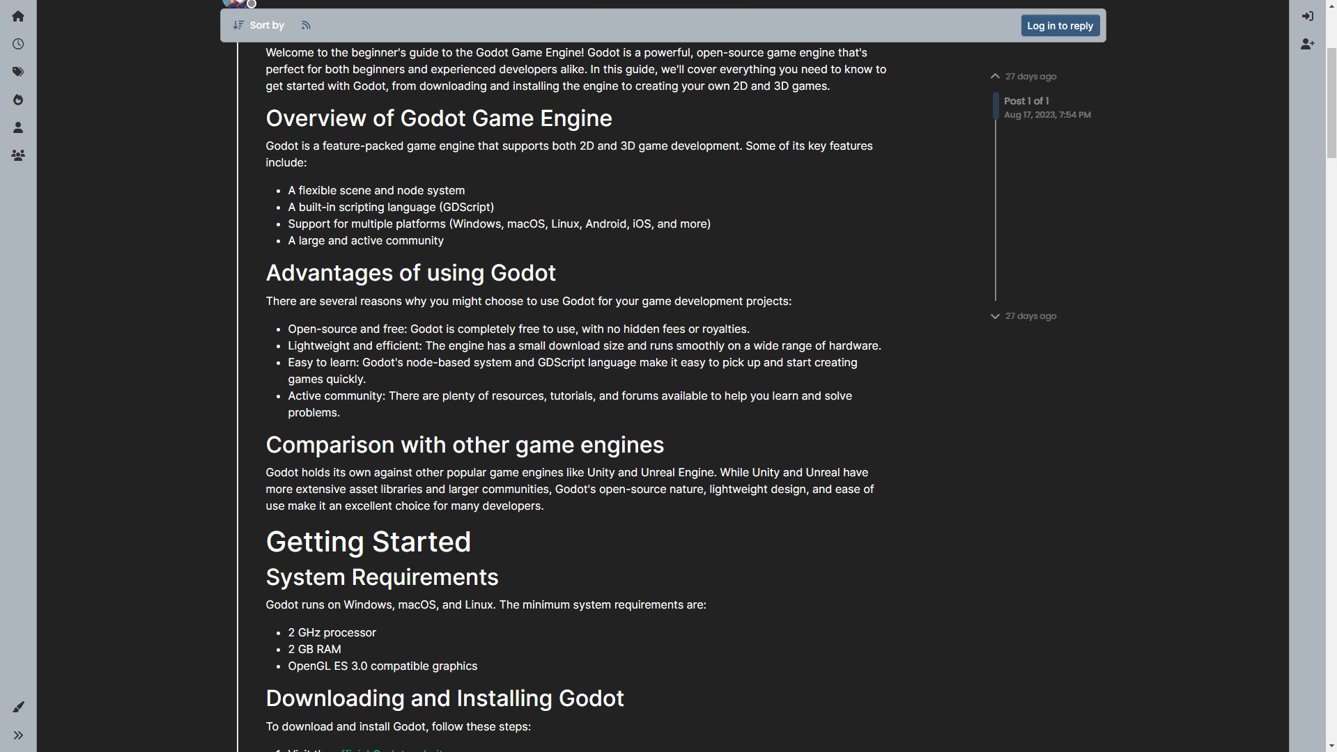This screenshot has width=1337, height=752.
Task: Open the skin chooser paintbrush icon
Action: pyautogui.click(x=18, y=707)
